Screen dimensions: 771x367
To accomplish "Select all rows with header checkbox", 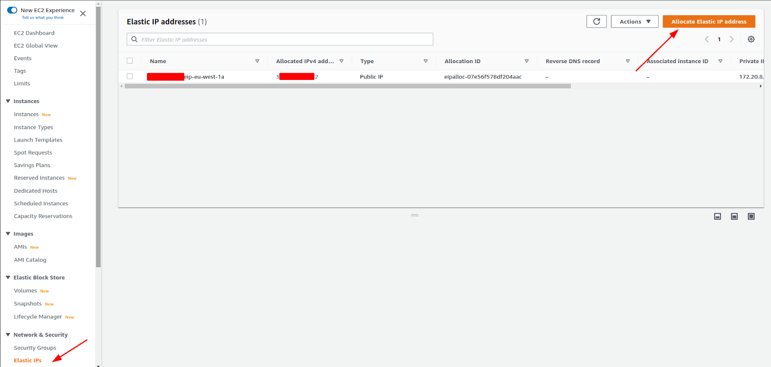I will tap(130, 61).
